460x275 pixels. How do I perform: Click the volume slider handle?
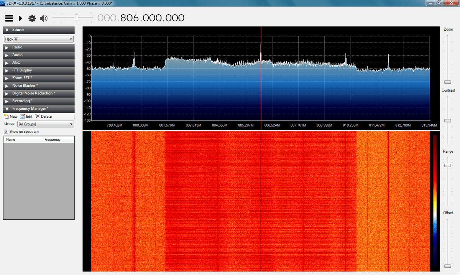[x=77, y=18]
